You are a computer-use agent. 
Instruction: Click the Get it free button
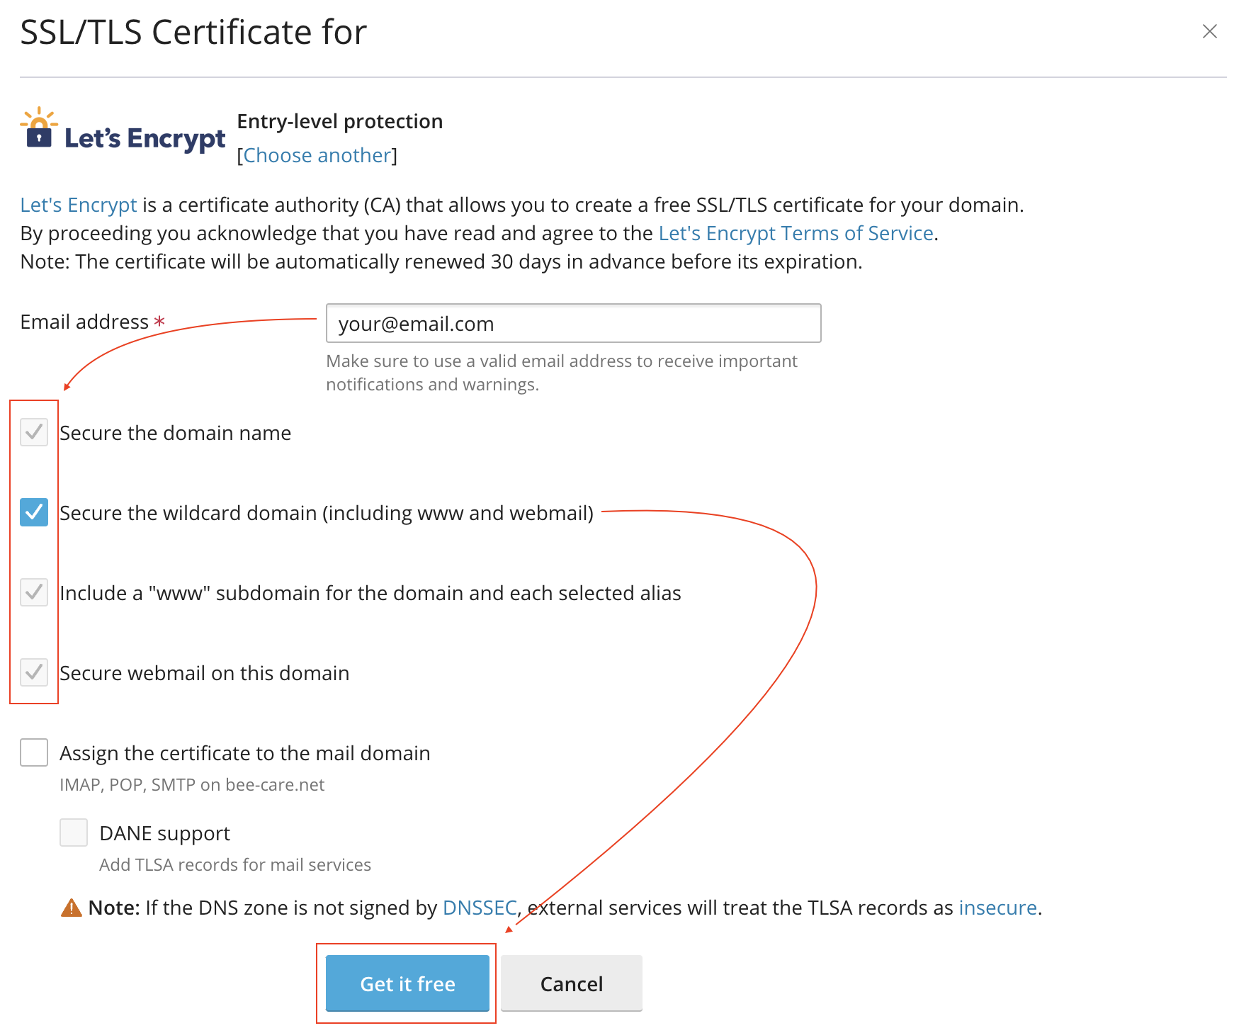point(407,983)
